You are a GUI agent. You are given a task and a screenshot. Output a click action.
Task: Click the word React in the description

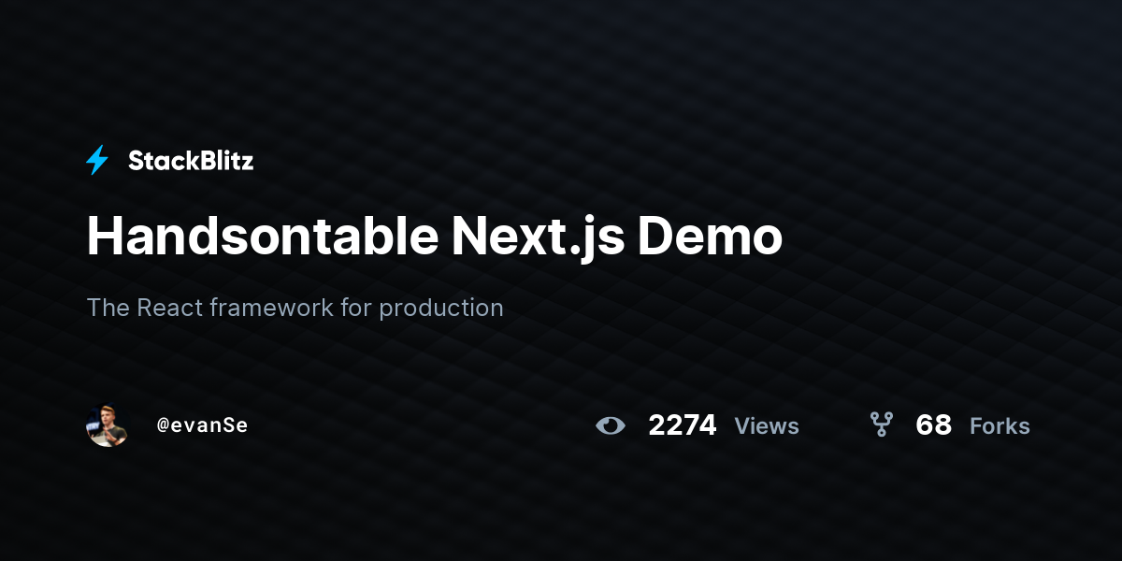coord(169,308)
